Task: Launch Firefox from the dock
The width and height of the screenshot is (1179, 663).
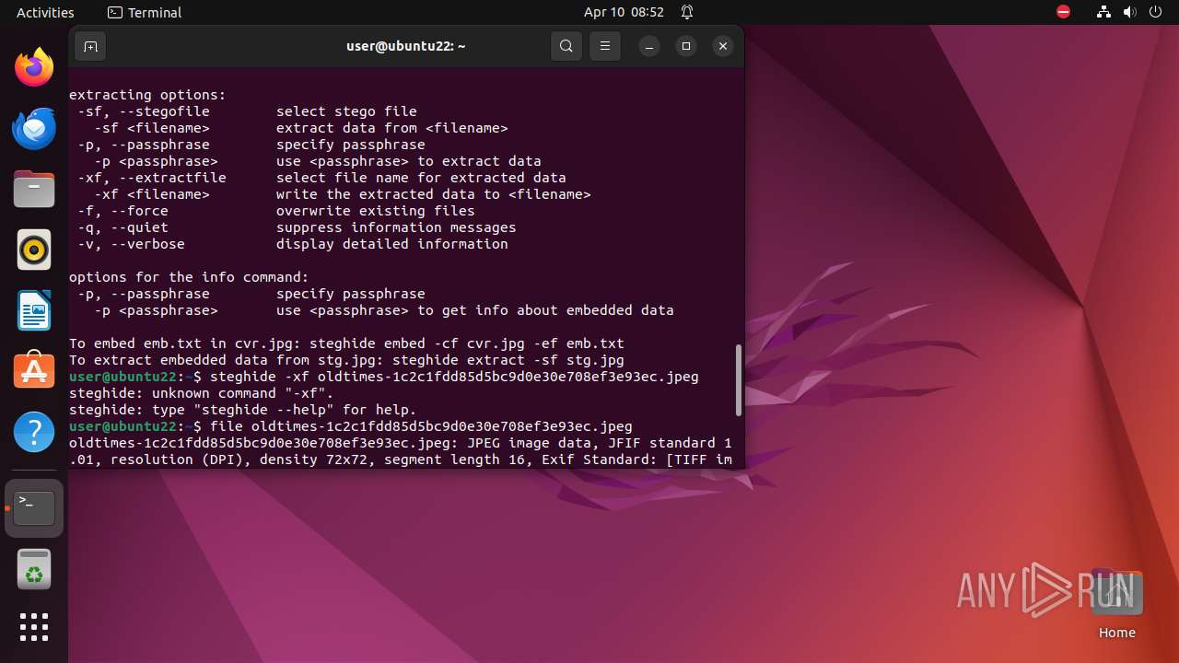Action: click(x=34, y=67)
